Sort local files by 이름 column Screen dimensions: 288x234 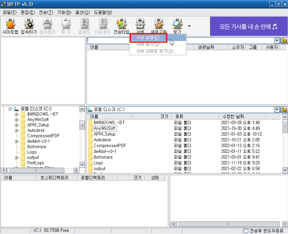pos(110,117)
